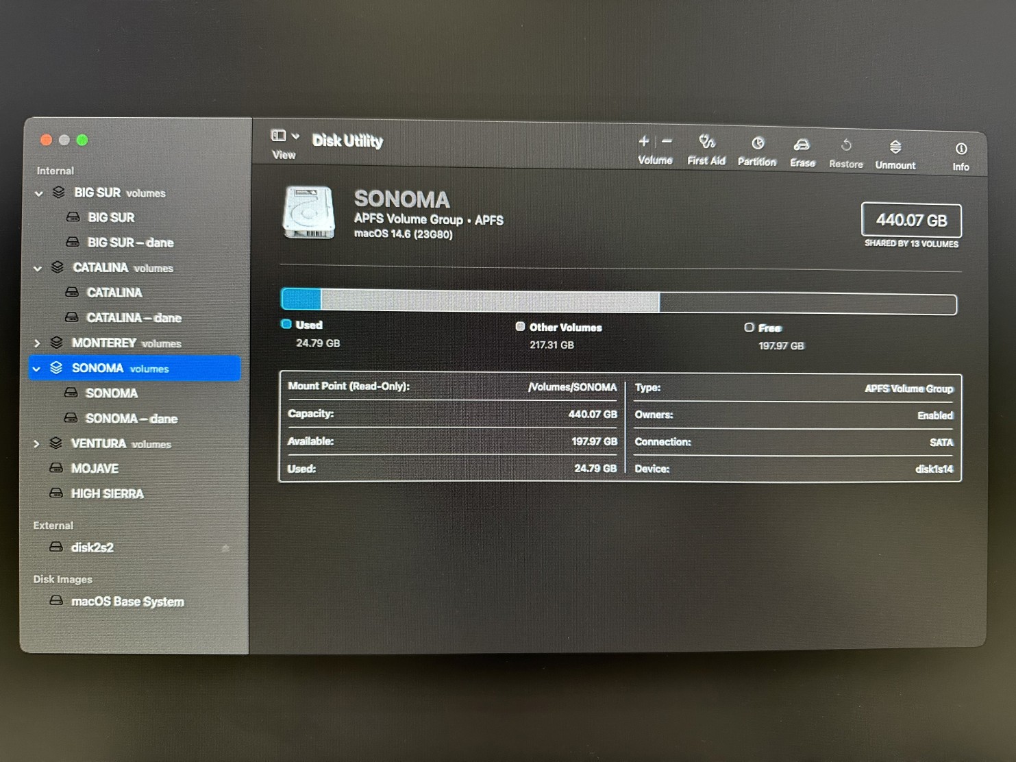This screenshot has width=1016, height=762.
Task: Select the highlighted SONOMA volumes row
Action: [134, 368]
